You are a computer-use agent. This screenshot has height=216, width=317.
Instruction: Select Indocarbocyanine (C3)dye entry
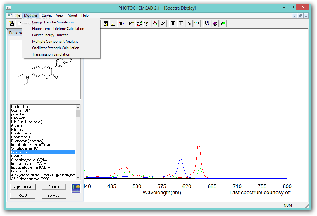[43, 164]
